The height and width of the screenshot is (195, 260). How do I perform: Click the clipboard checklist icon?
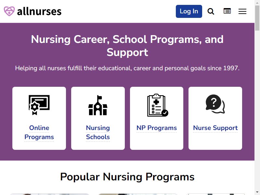point(158,105)
